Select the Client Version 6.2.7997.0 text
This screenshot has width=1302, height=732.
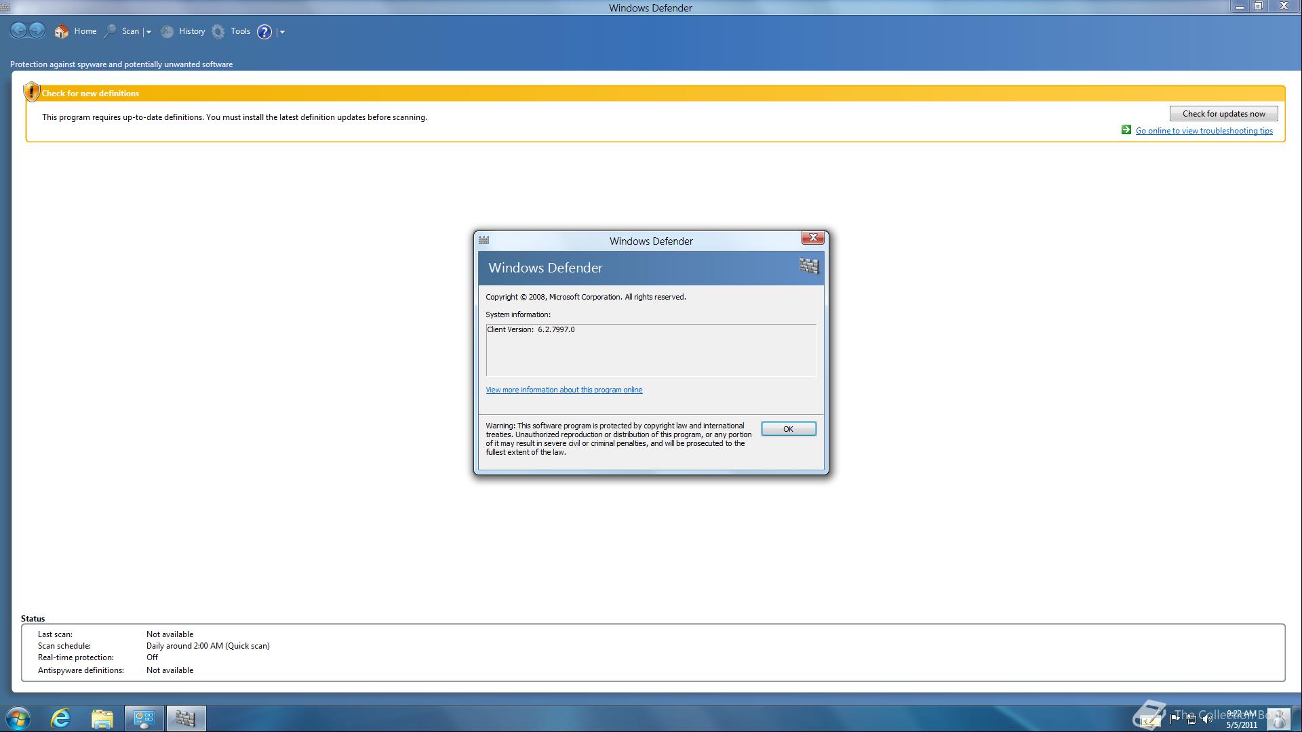530,329
